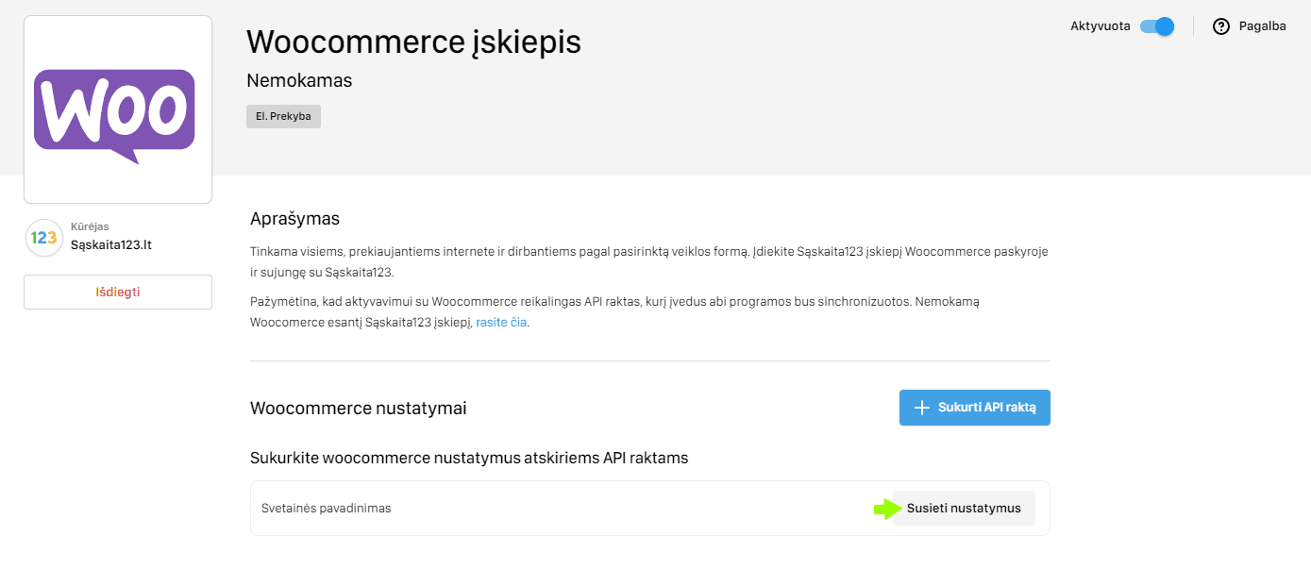Click the Sąskaita123 creator avatar icon

pos(43,238)
